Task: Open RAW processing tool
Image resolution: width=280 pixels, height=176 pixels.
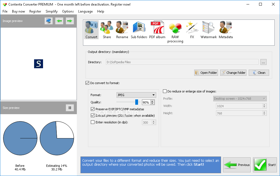Action: click(175, 32)
